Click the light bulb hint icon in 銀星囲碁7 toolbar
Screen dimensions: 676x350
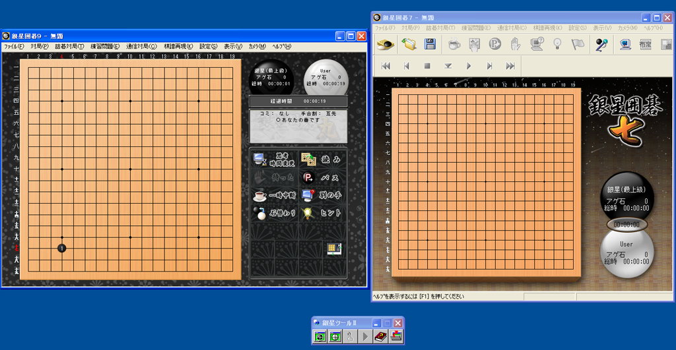pyautogui.click(x=557, y=44)
